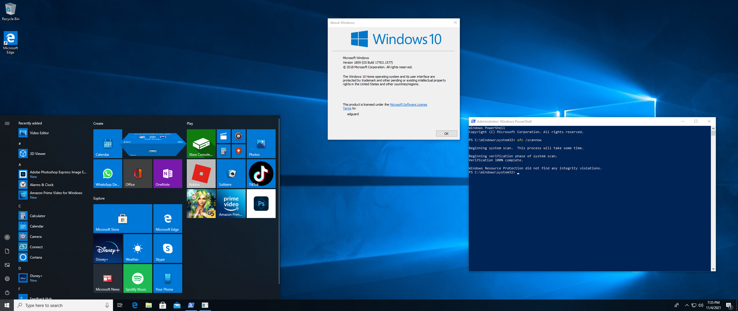Open the Hidden City game tile
Image resolution: width=738 pixels, height=311 pixels.
pyautogui.click(x=201, y=203)
